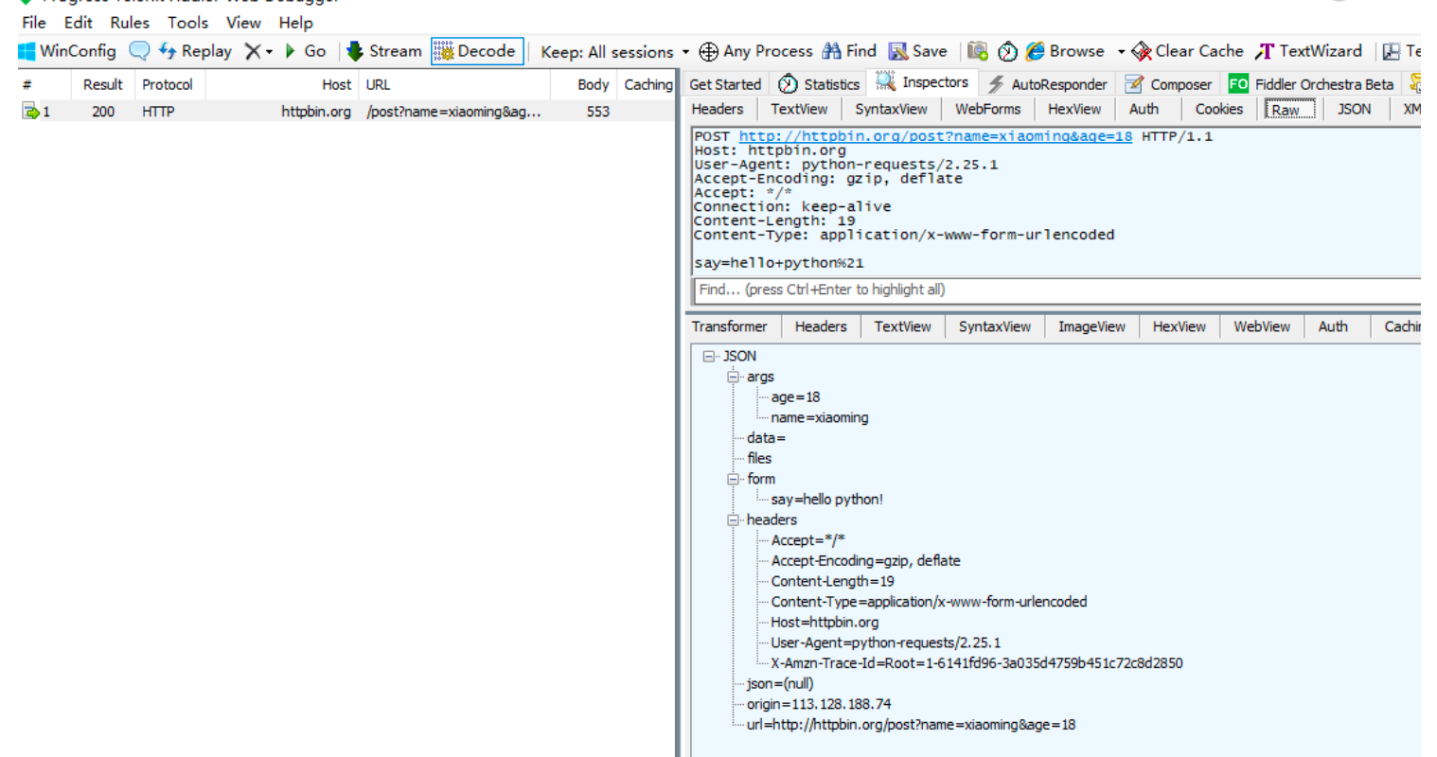
Task: Switch to the AutoResponder tab
Action: (1047, 84)
